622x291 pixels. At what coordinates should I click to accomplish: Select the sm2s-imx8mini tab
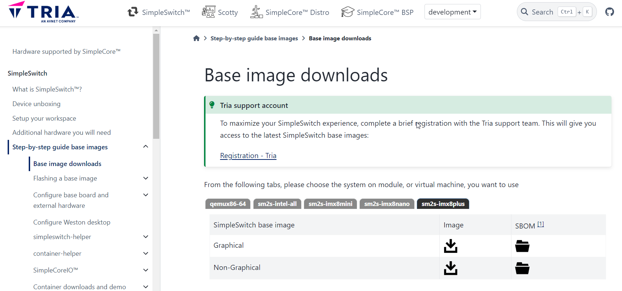(330, 204)
